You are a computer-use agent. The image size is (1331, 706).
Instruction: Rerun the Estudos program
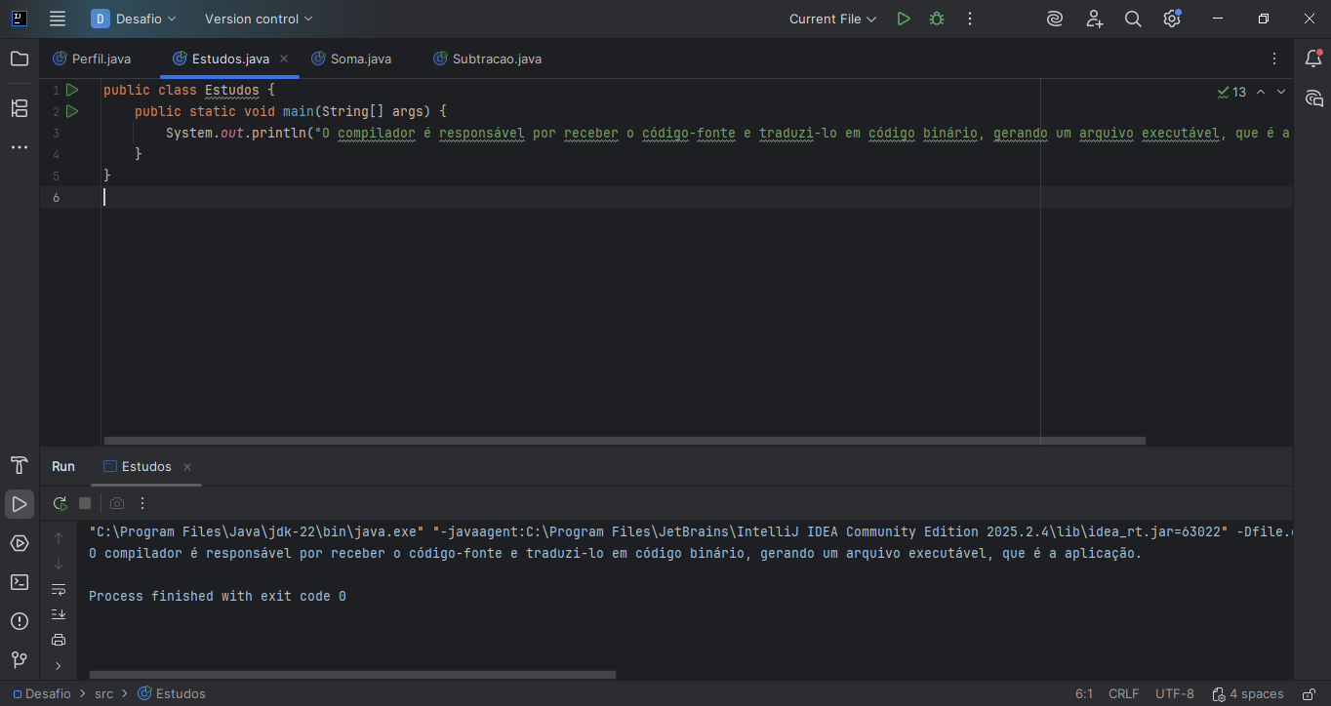[60, 503]
